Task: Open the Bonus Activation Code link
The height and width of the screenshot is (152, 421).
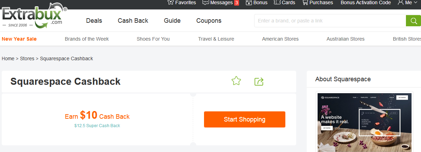Action: [x=366, y=2]
